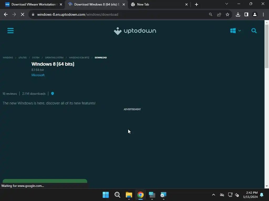Open the clock showing 2:42 PM
The width and height of the screenshot is (269, 201).
pos(250,195)
